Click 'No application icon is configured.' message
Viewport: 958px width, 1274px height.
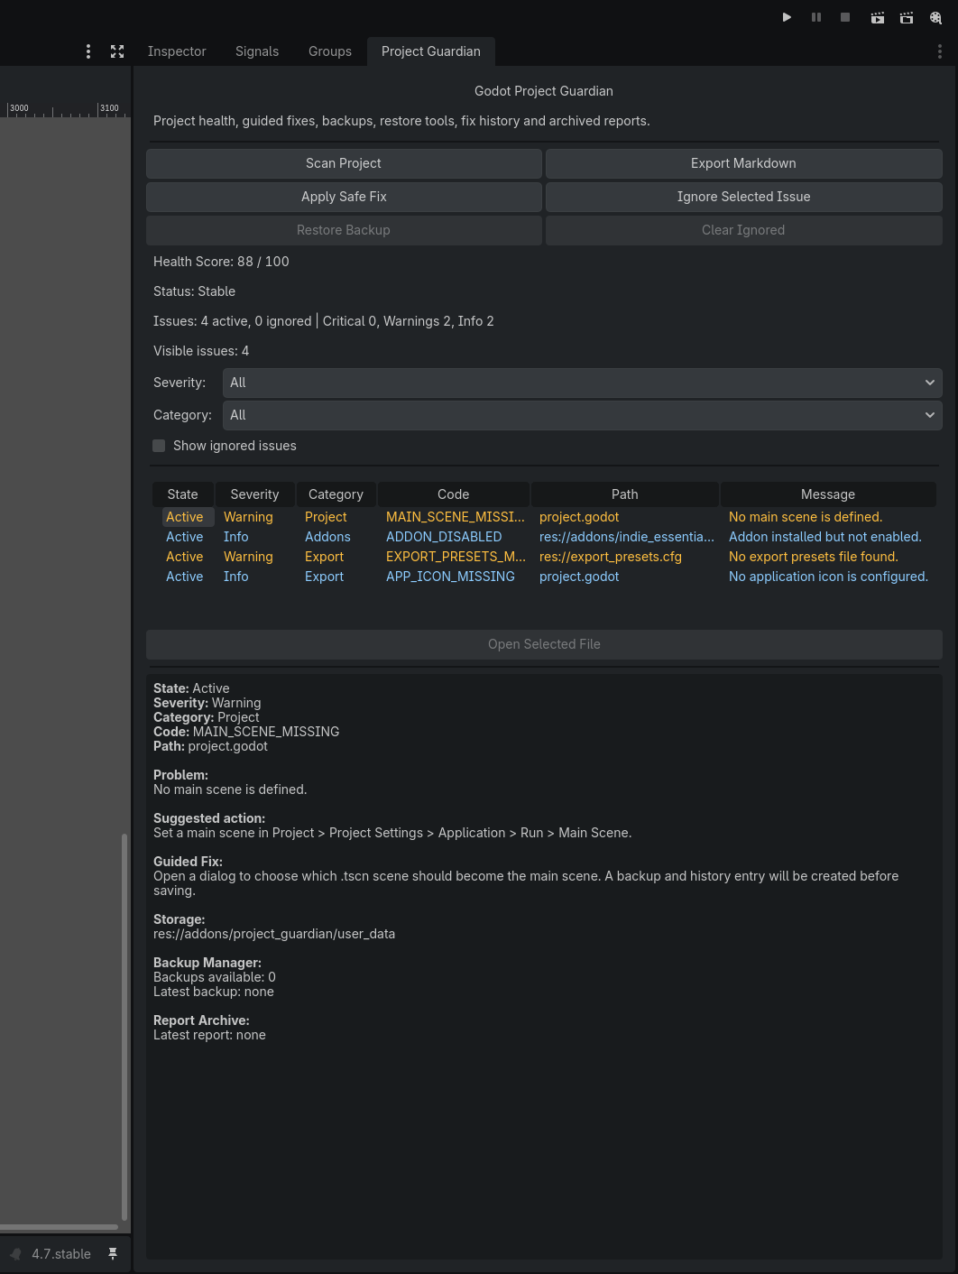point(828,577)
